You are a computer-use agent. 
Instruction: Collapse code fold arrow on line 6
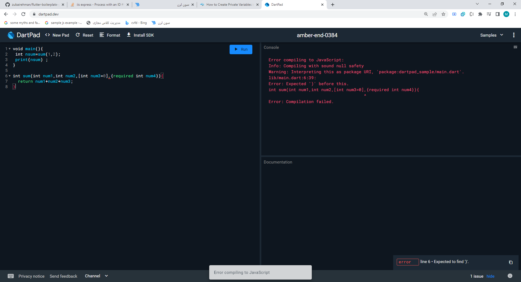pos(10,76)
